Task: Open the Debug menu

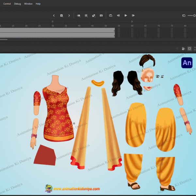Action: point(17,4)
